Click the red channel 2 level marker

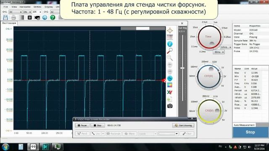coord(164,81)
